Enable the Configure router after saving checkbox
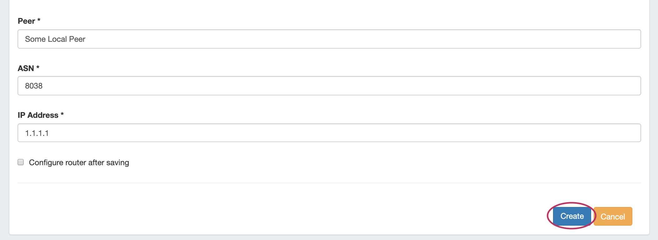658x240 pixels. [x=21, y=162]
